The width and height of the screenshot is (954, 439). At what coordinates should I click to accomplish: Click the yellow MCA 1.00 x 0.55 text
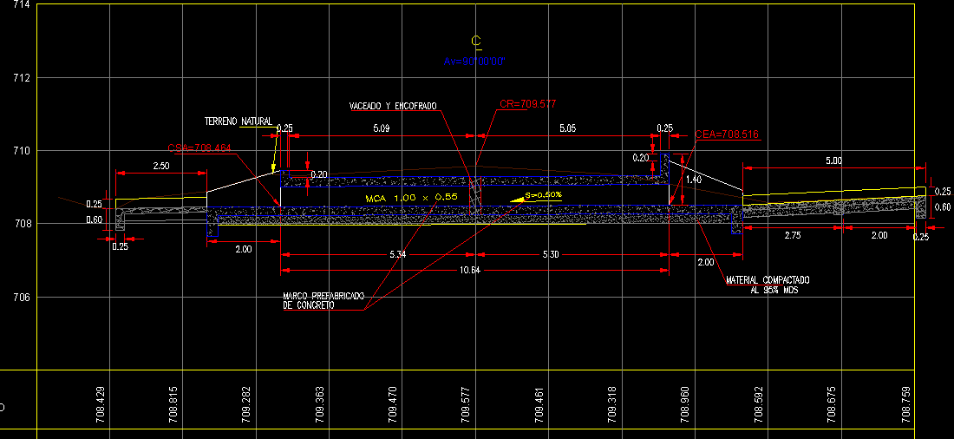[x=411, y=198]
